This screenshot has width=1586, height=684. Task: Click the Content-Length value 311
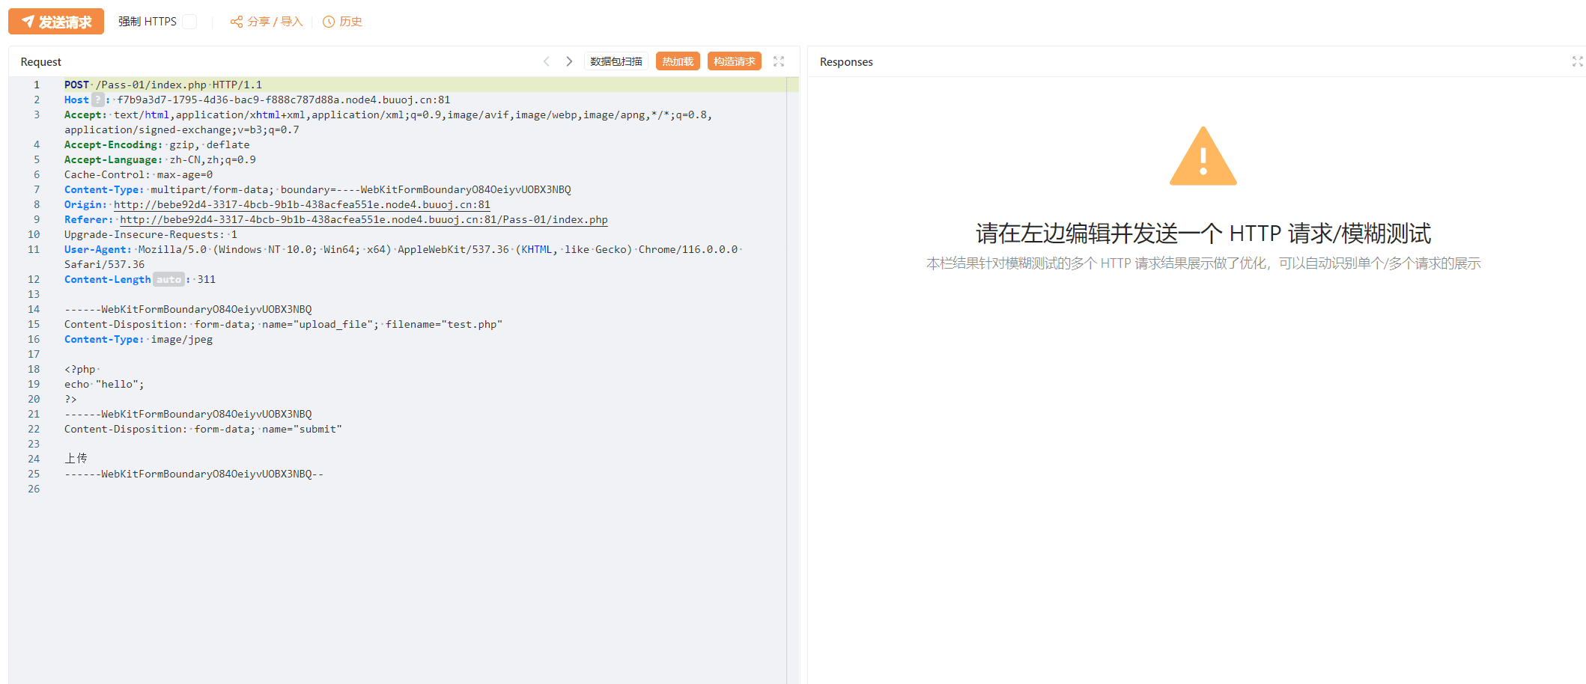coord(207,279)
